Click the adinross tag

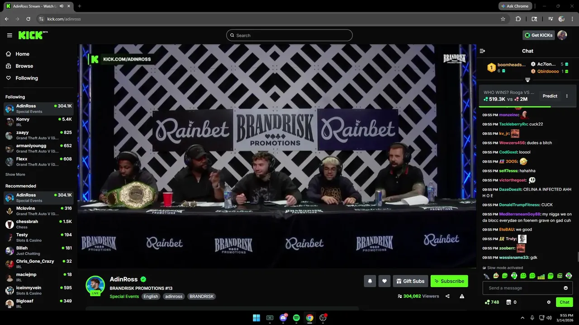point(174,297)
